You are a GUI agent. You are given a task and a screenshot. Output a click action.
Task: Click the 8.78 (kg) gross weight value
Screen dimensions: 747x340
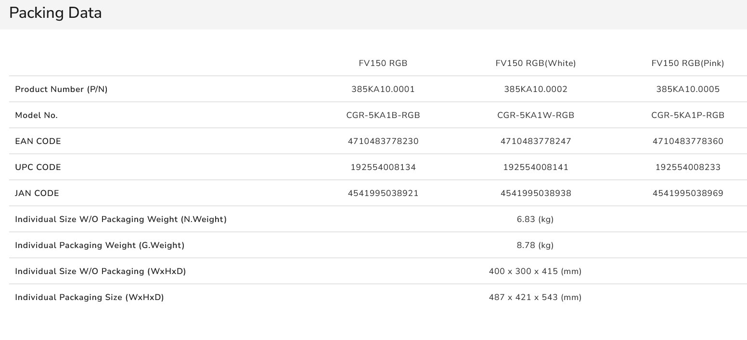click(535, 245)
